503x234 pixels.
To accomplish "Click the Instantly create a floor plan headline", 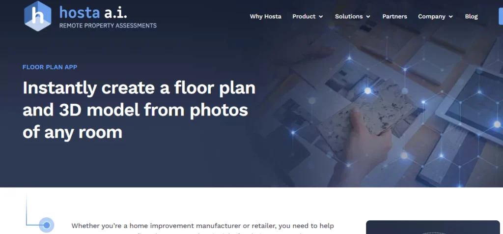I will pyautogui.click(x=139, y=110).
